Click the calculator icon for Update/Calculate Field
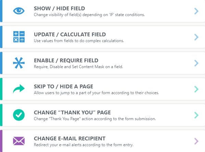The image size is (205, 152). point(19,37)
